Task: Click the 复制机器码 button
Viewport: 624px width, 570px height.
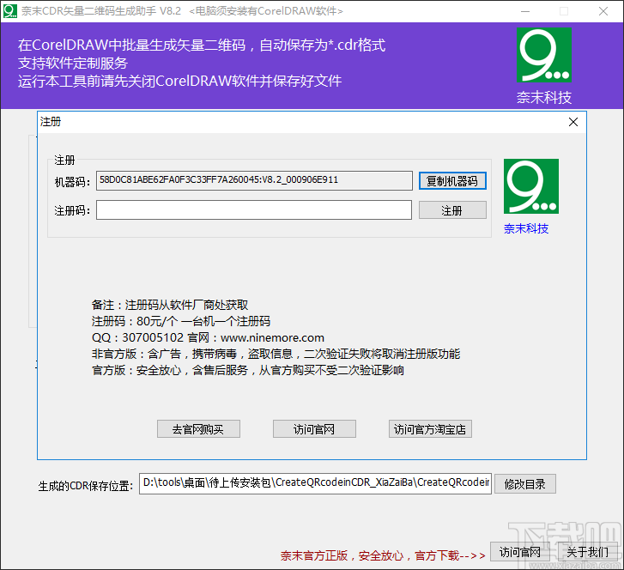Action: pos(452,181)
